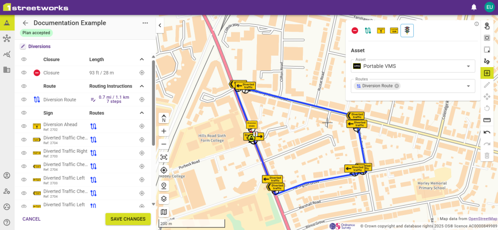Image resolution: width=498 pixels, height=230 pixels.
Task: Click the Save Changes button
Action: point(128,219)
